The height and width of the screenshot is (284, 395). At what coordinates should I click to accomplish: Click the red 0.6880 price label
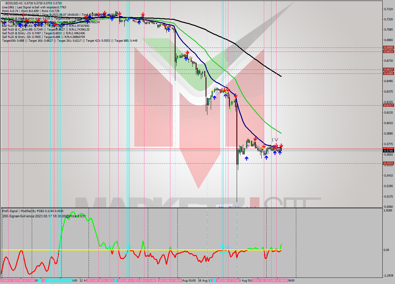388,48
